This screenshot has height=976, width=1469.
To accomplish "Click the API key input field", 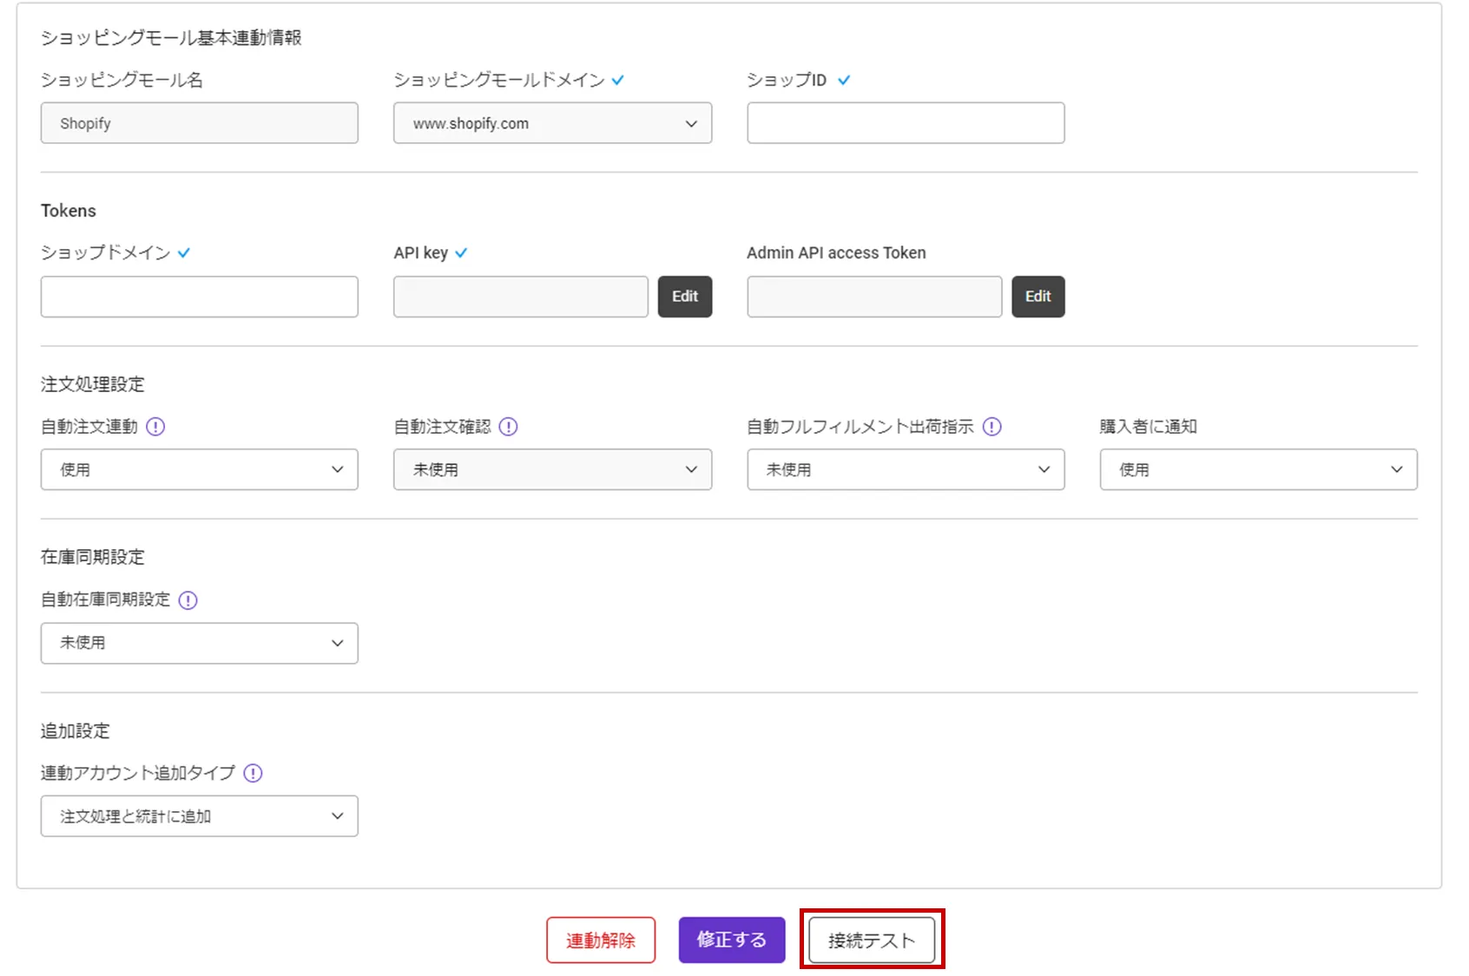I will point(521,297).
